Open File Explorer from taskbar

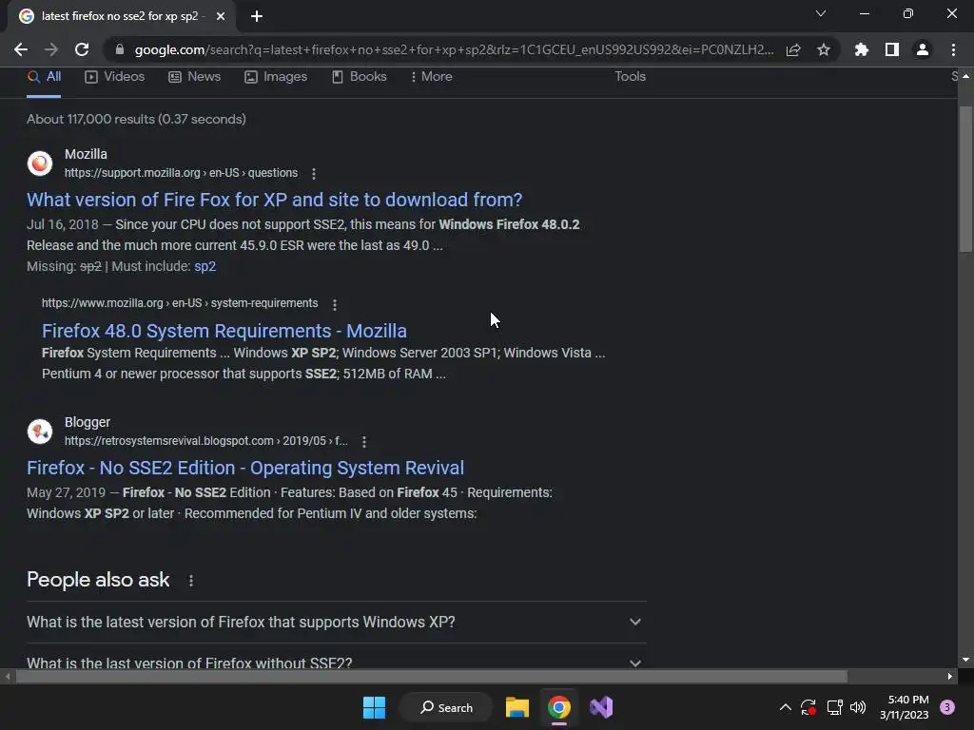click(516, 707)
